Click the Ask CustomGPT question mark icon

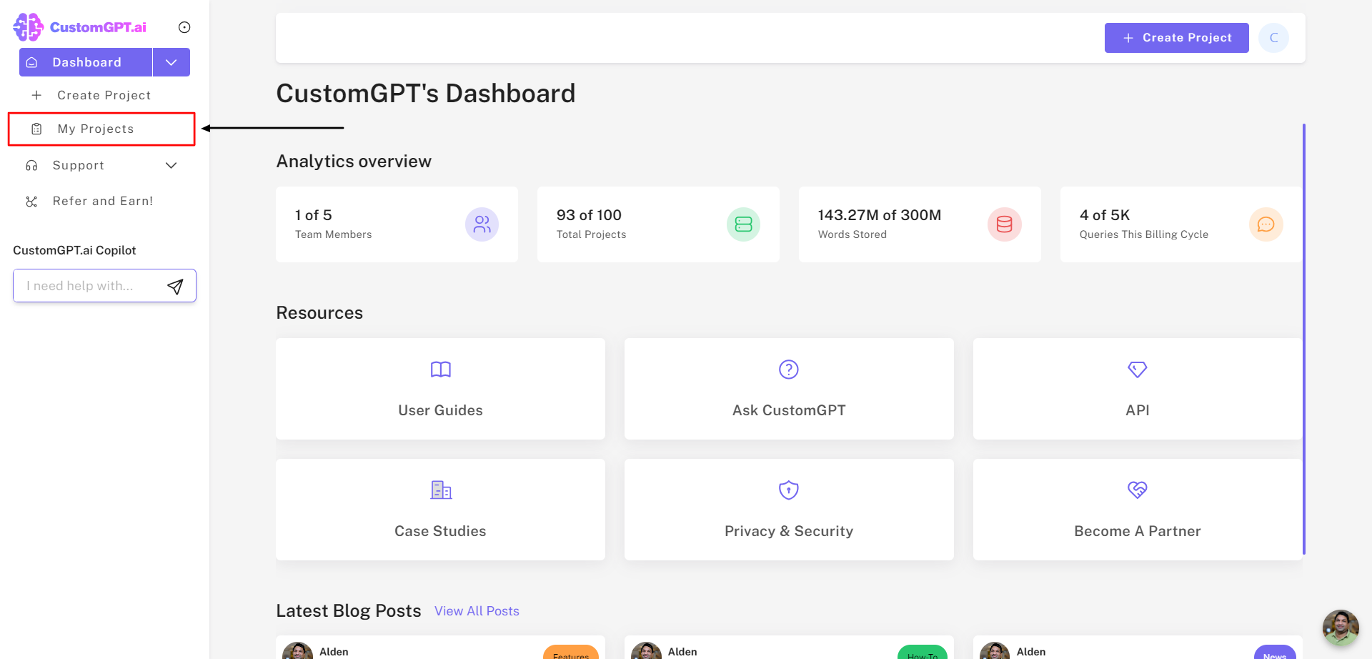pyautogui.click(x=789, y=370)
